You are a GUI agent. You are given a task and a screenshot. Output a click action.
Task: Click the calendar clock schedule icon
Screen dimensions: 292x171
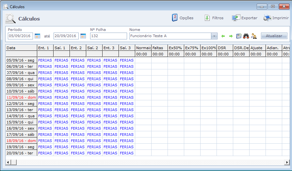click(x=239, y=36)
